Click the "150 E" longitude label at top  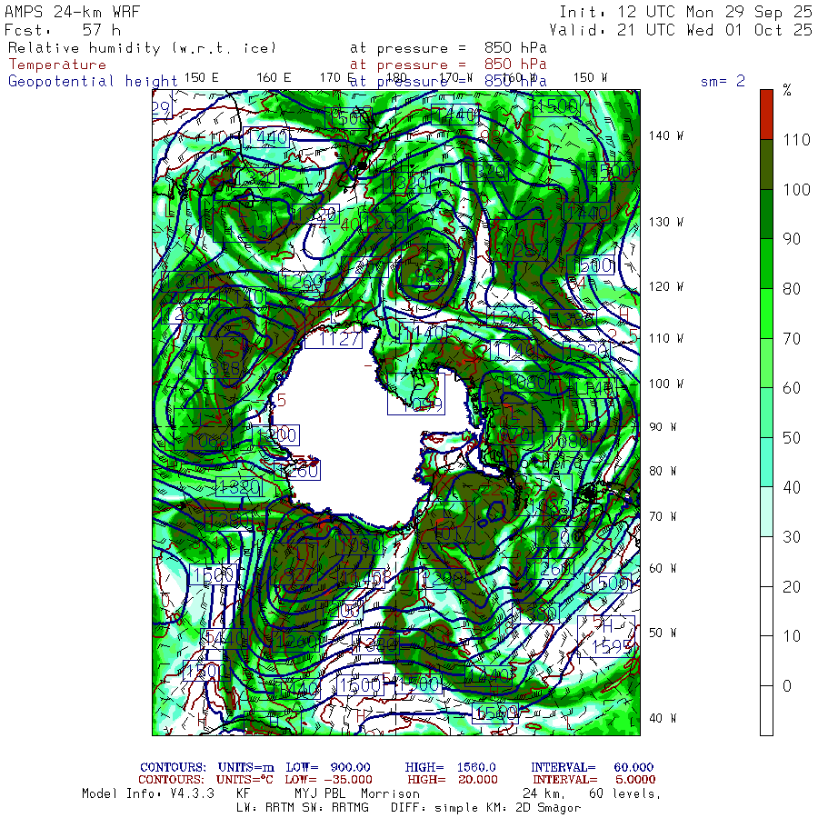201,77
